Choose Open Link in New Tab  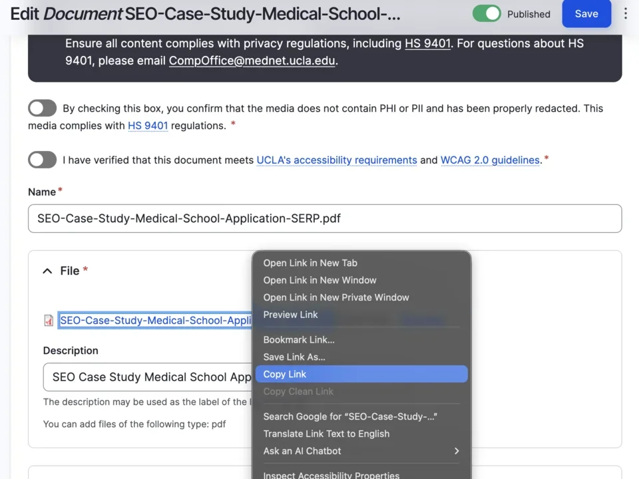click(310, 263)
